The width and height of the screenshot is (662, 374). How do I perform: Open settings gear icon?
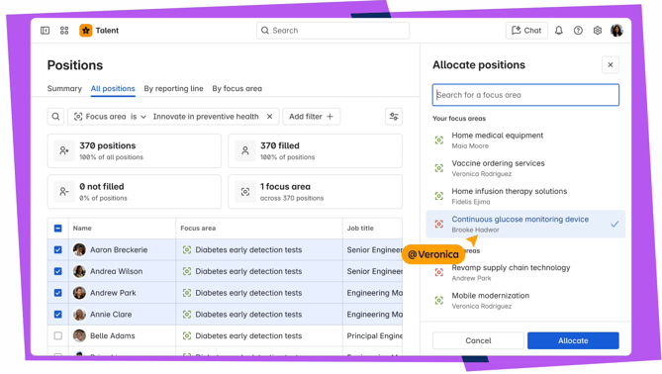pos(598,31)
